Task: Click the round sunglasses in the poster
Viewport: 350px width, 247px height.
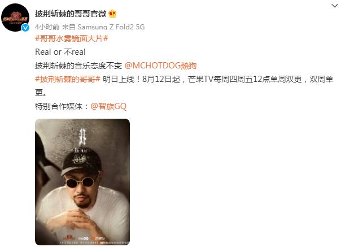Action: click(x=80, y=182)
